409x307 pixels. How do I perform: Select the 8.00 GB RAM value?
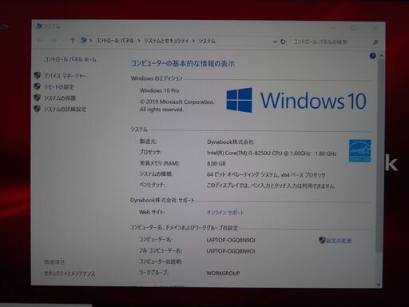216,164
